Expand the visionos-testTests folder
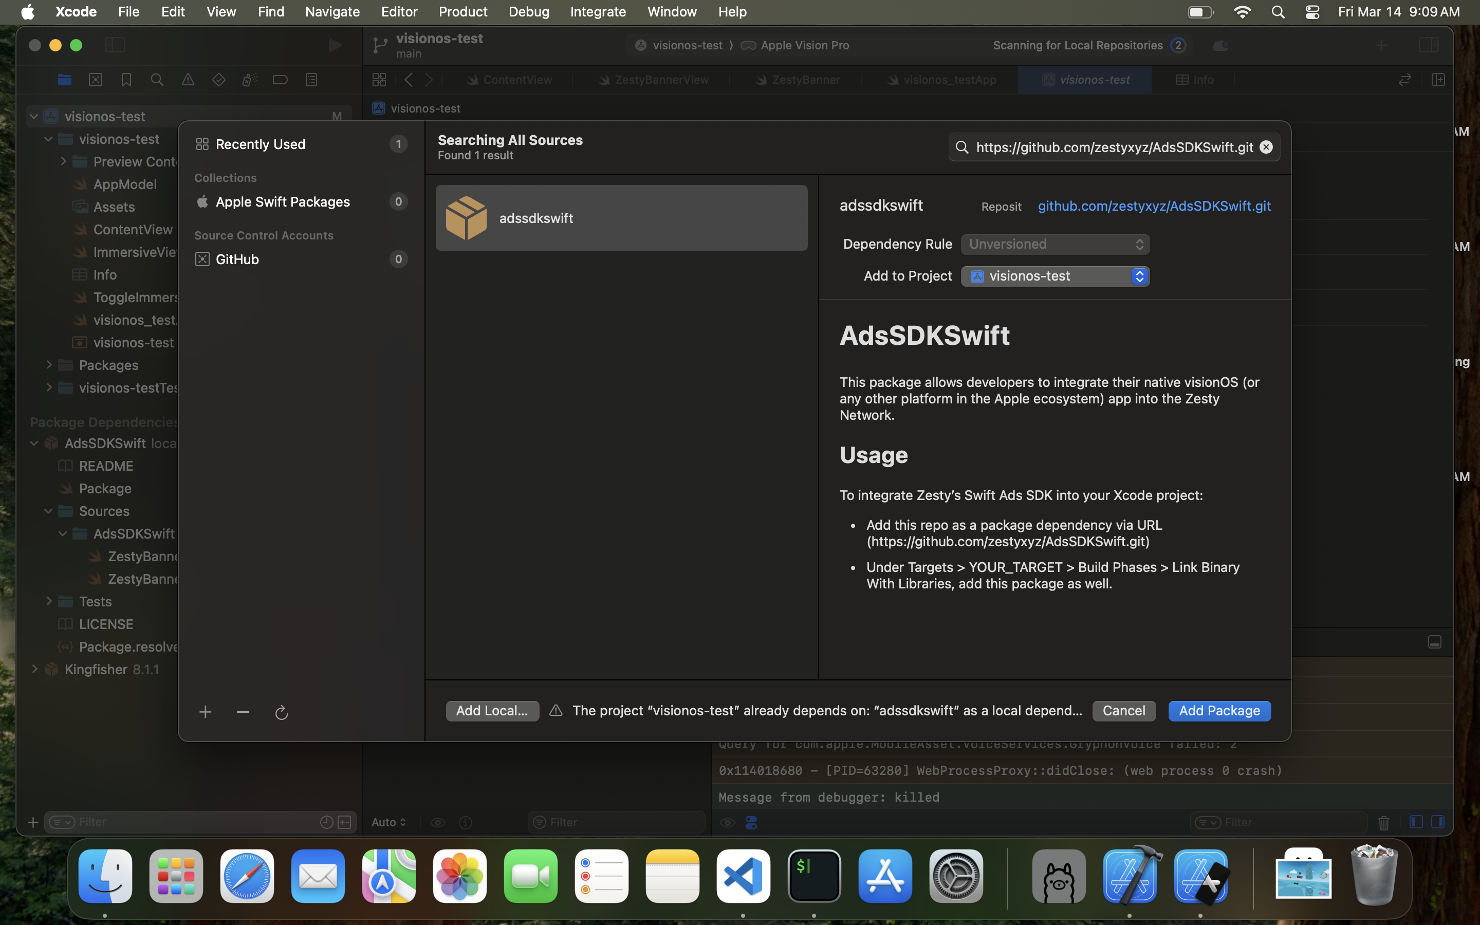1480x925 pixels. [48, 387]
